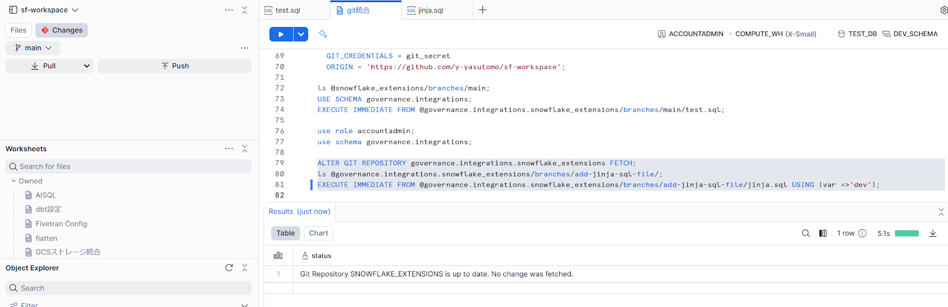Image resolution: width=948 pixels, height=307 pixels.
Task: Collapse the Worksheets panel
Action: click(245, 149)
